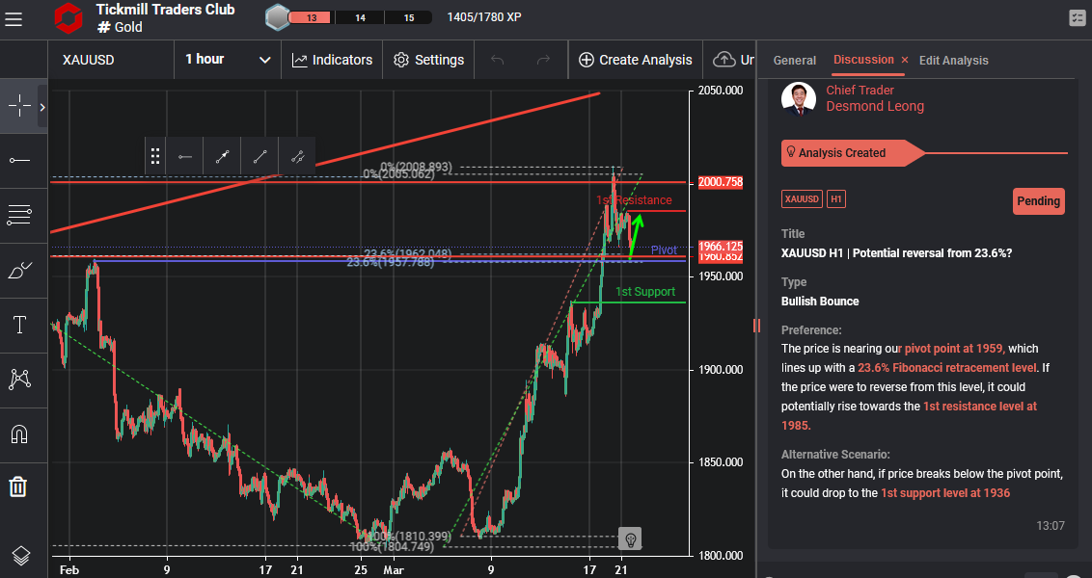Click the H1 timeframe tag
Image resolution: width=1092 pixels, height=578 pixels.
836,199
